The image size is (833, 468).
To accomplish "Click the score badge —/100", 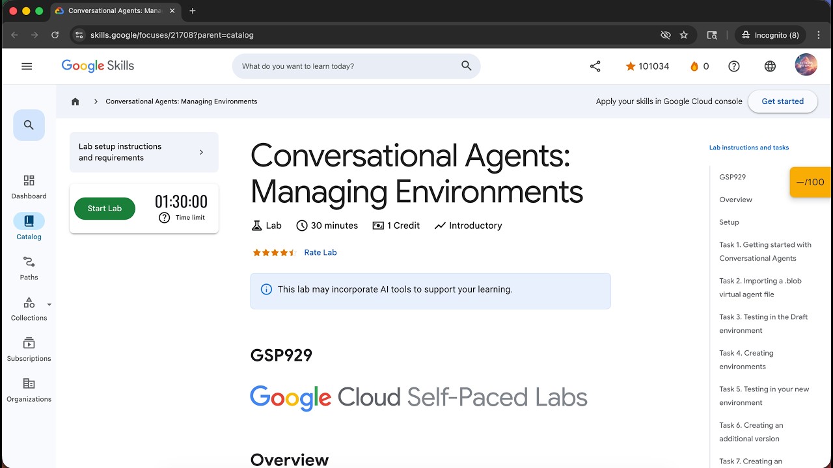I will (810, 182).
